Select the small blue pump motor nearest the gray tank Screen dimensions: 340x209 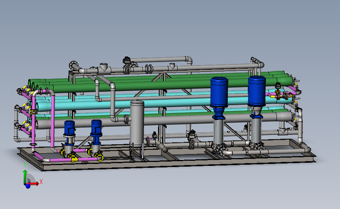point(96,127)
